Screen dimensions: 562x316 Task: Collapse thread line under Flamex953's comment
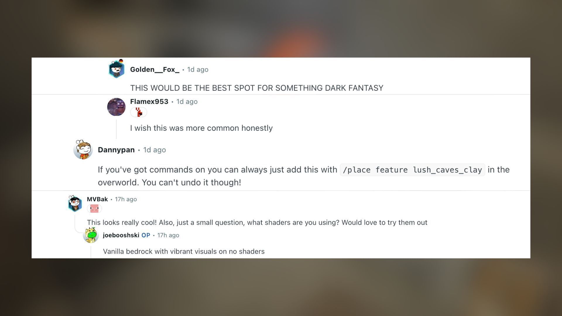[x=116, y=129]
